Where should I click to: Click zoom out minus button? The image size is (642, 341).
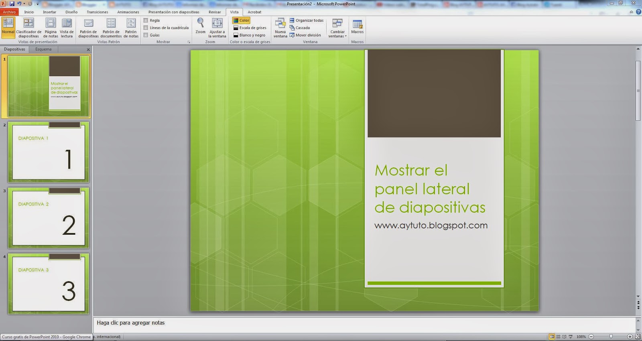[x=591, y=337]
